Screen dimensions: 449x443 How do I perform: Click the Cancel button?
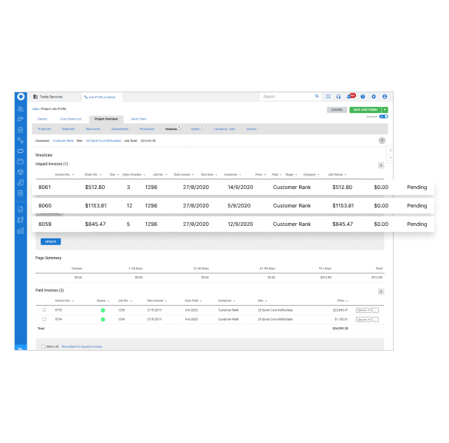tap(337, 110)
